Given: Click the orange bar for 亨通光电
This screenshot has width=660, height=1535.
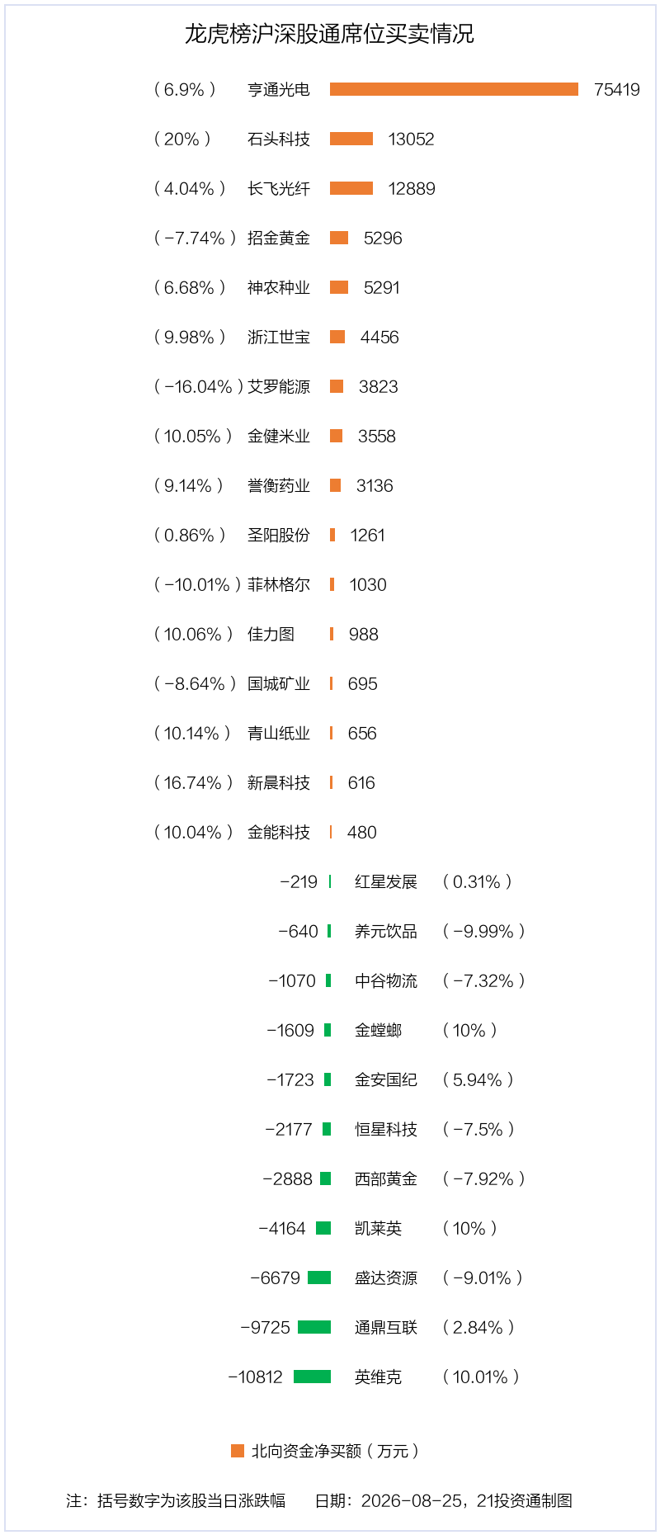Looking at the screenshot, I should coord(454,89).
